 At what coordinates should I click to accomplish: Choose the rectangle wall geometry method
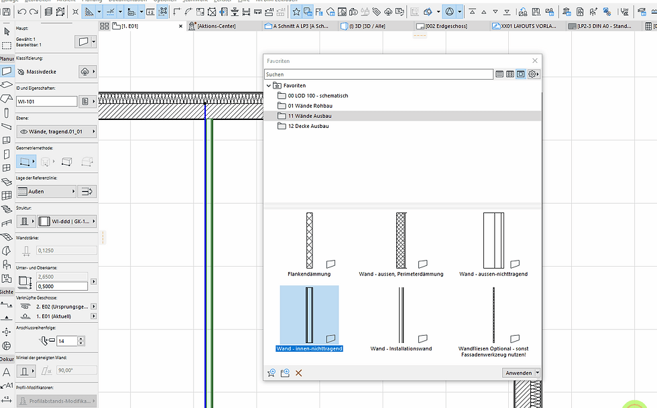pos(66,161)
